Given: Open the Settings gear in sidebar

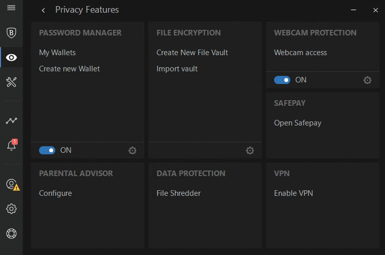Looking at the screenshot, I should [11, 209].
